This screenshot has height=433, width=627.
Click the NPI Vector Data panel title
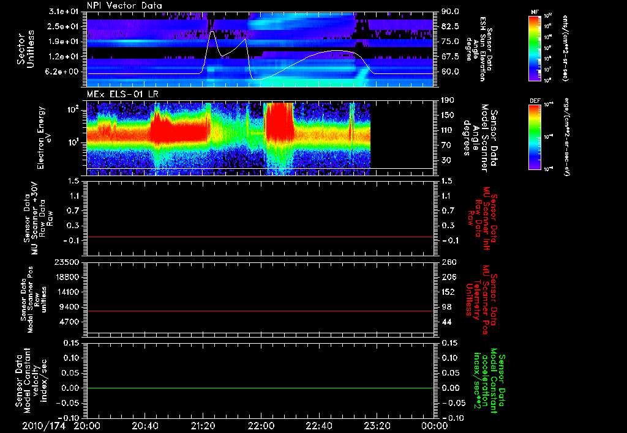[124, 6]
